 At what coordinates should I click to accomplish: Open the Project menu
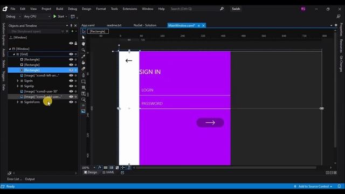tap(46, 9)
